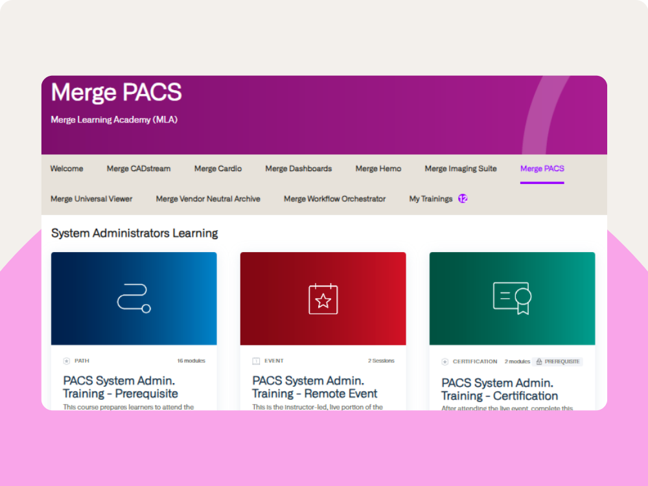Go to Merge Dashboards tab
Viewport: 648px width, 486px height.
point(298,168)
